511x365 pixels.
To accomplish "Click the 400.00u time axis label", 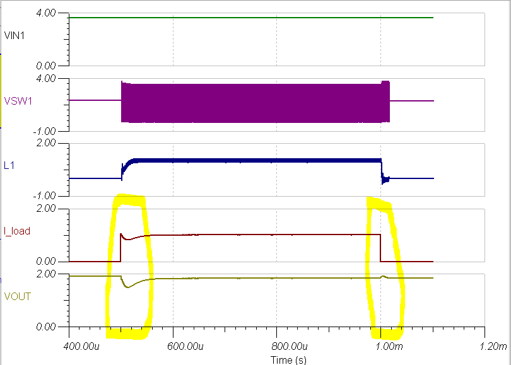I will [x=81, y=346].
